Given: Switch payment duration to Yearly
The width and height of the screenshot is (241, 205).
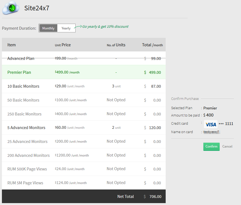Looking at the screenshot, I should 66,28.
